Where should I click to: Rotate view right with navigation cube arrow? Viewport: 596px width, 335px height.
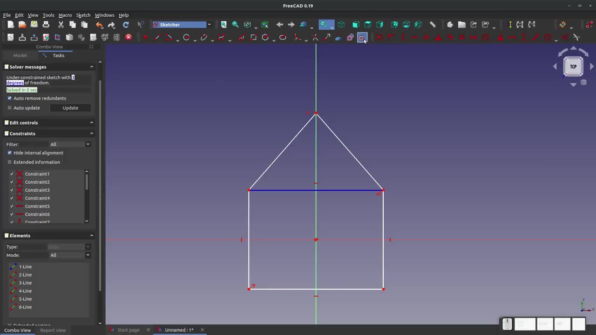click(592, 67)
